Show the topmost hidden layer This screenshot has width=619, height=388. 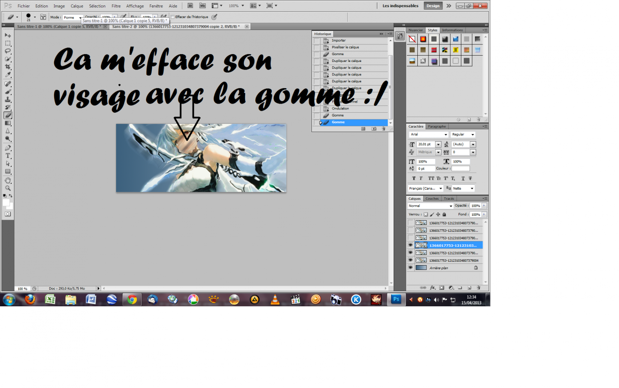(411, 223)
